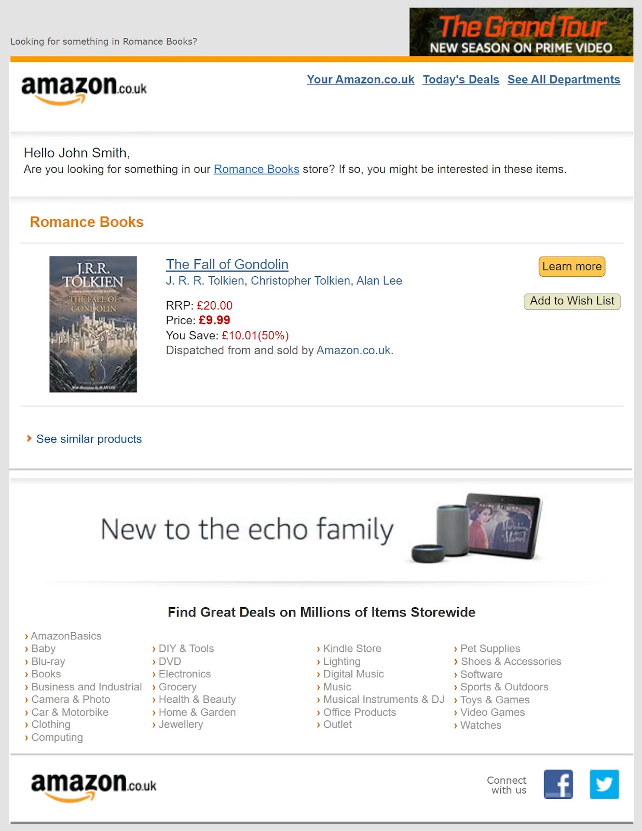Open the 'Toys & Games' category

coord(495,700)
